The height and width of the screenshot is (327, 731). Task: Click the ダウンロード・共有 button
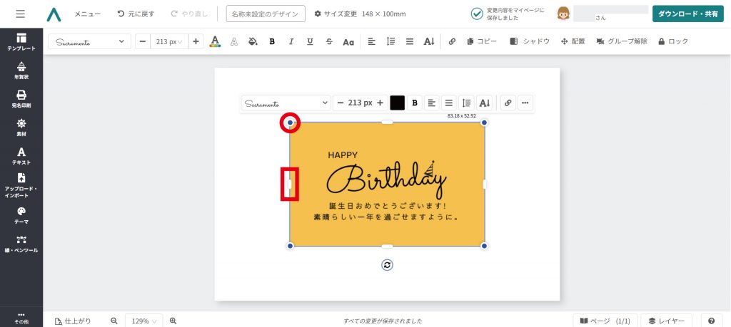[x=687, y=14]
